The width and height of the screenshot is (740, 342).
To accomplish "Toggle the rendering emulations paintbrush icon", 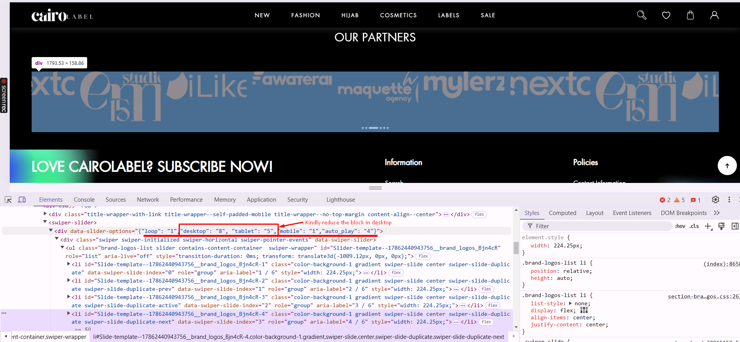I will point(721,226).
